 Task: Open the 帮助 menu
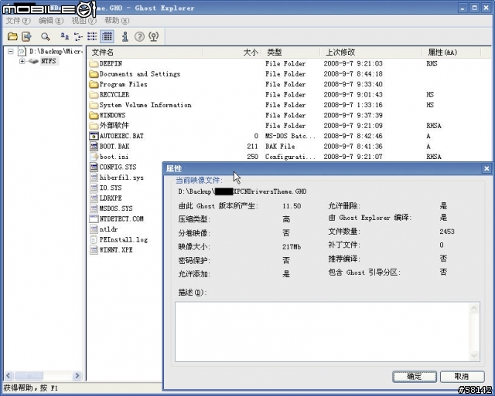(x=117, y=21)
